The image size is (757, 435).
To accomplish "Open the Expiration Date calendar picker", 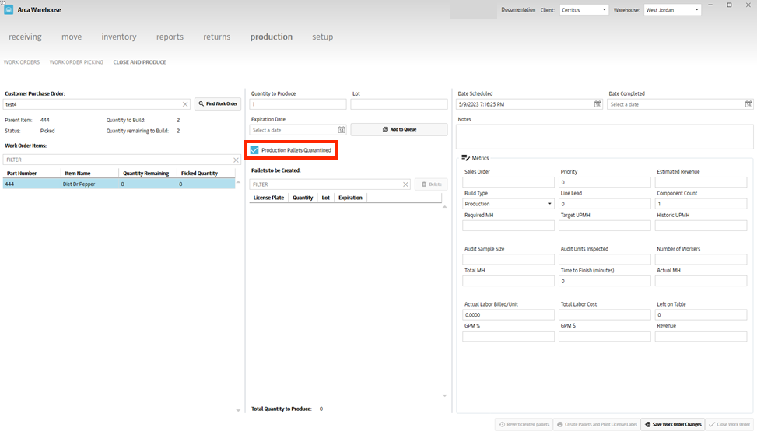I will (x=341, y=130).
